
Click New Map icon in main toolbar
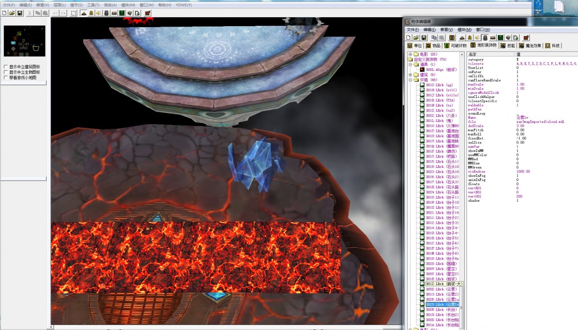pyautogui.click(x=4, y=13)
